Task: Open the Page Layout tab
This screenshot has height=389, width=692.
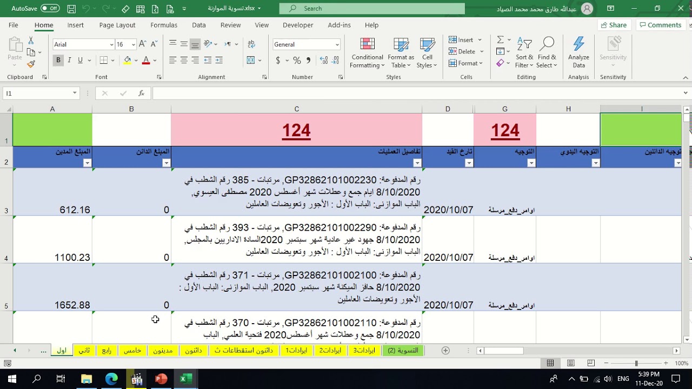Action: pyautogui.click(x=117, y=25)
